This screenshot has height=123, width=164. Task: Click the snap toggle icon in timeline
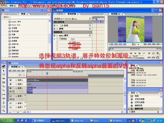point(20,75)
